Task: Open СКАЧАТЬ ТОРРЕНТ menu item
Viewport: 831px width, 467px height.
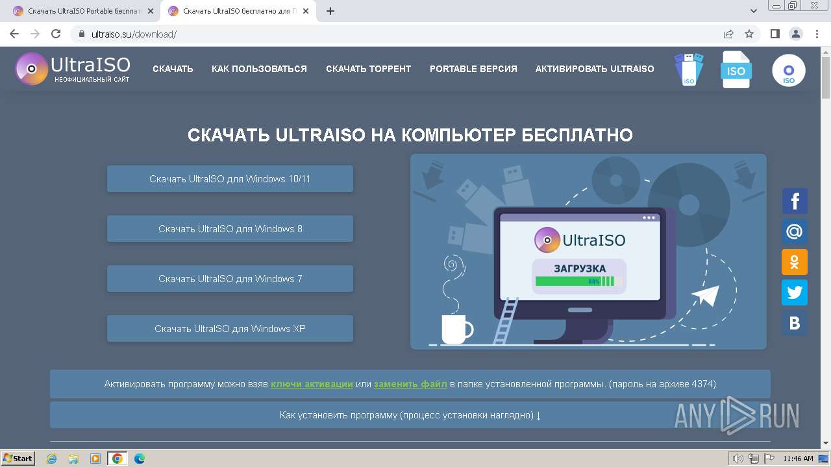Action: point(369,69)
